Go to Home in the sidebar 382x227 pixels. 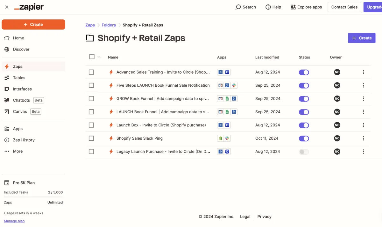coord(33,38)
